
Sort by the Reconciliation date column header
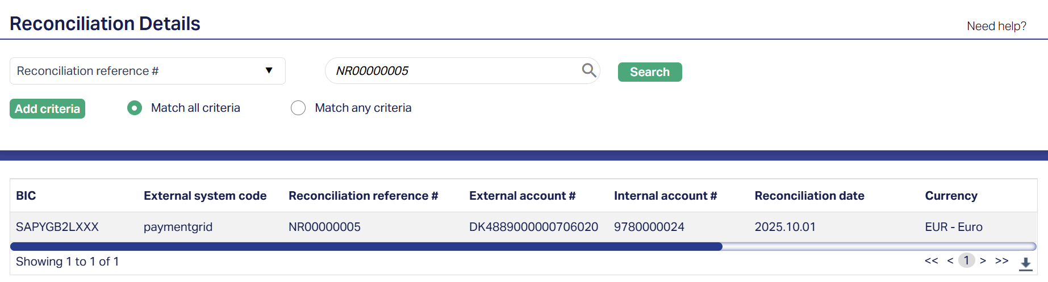809,196
